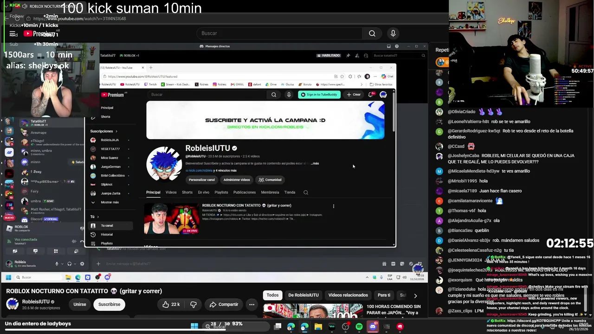Click Personalizar canal button
This screenshot has height=334, width=594.
202,180
